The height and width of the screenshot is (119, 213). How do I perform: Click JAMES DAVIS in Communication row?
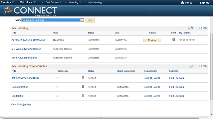click(152, 87)
